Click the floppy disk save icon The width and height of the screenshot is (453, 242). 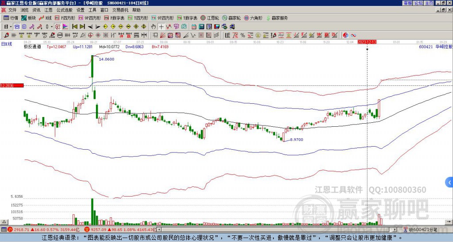pyautogui.click(x=217, y=27)
